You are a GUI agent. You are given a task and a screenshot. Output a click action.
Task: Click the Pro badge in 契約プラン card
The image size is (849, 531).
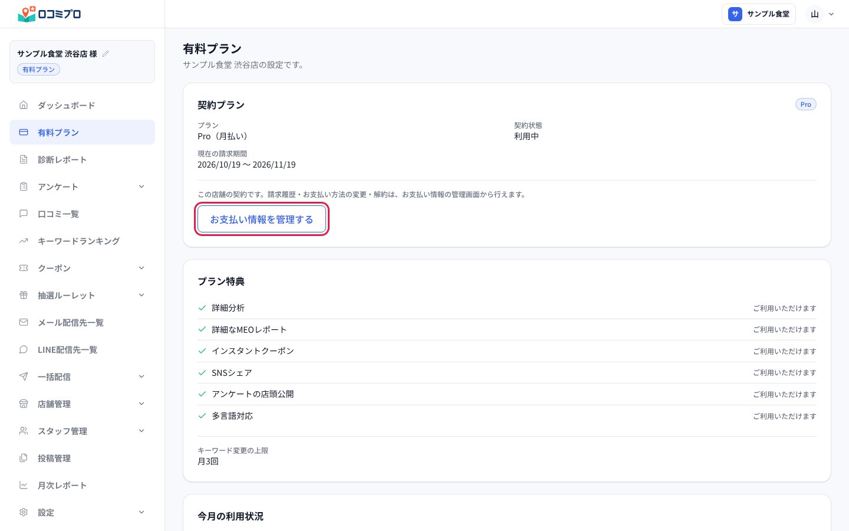tap(805, 104)
